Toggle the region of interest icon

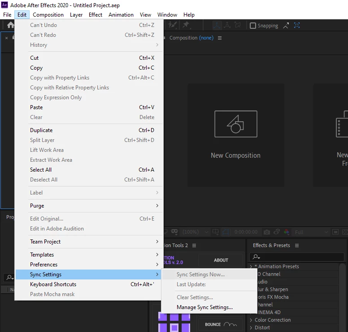(226, 232)
